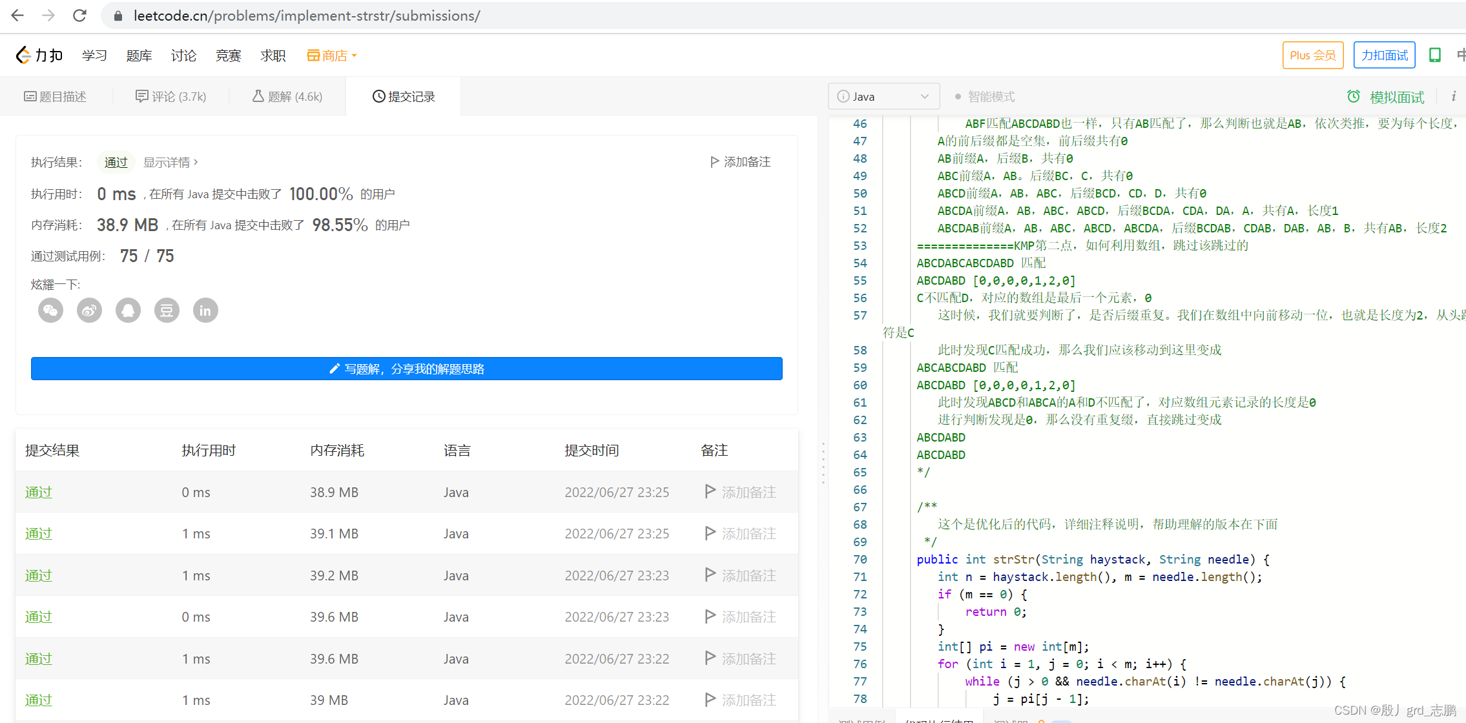Open first 通过 submission at 38.9 MB
The width and height of the screenshot is (1466, 723).
click(39, 493)
